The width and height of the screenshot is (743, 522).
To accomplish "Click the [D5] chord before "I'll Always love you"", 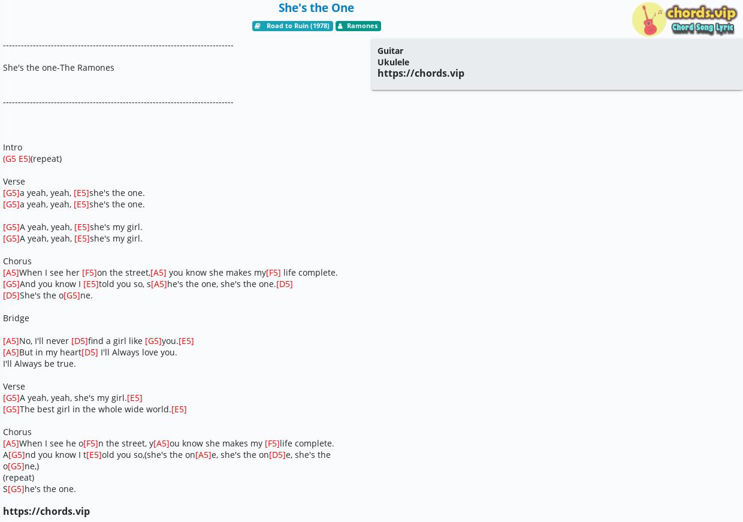I will click(x=90, y=352).
